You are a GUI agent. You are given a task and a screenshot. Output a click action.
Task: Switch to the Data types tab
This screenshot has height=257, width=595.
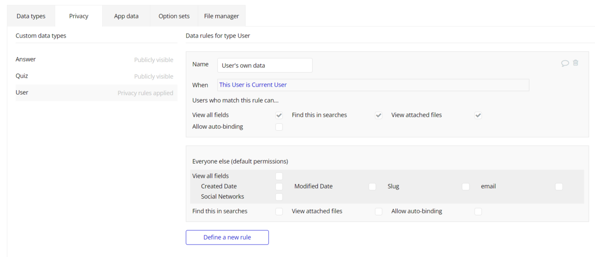pos(31,16)
